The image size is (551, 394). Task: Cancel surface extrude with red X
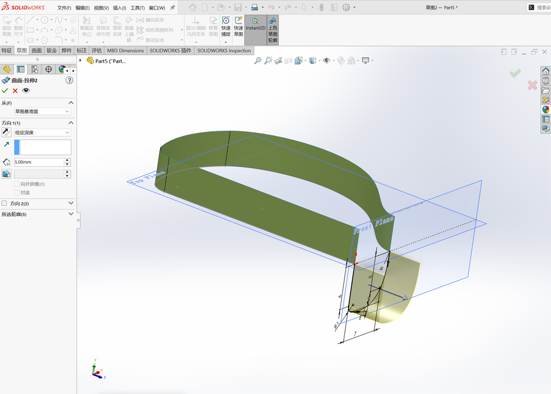pyautogui.click(x=15, y=91)
